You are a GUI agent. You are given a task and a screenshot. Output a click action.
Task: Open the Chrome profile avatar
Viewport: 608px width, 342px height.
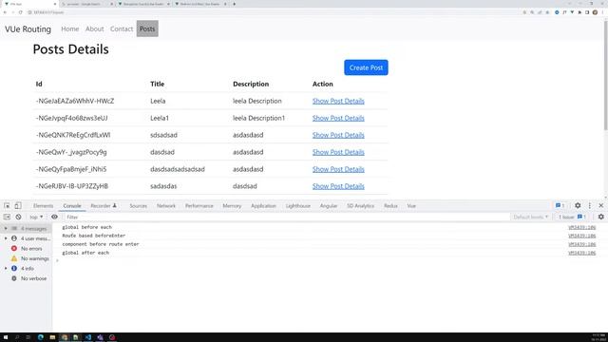(x=595, y=12)
